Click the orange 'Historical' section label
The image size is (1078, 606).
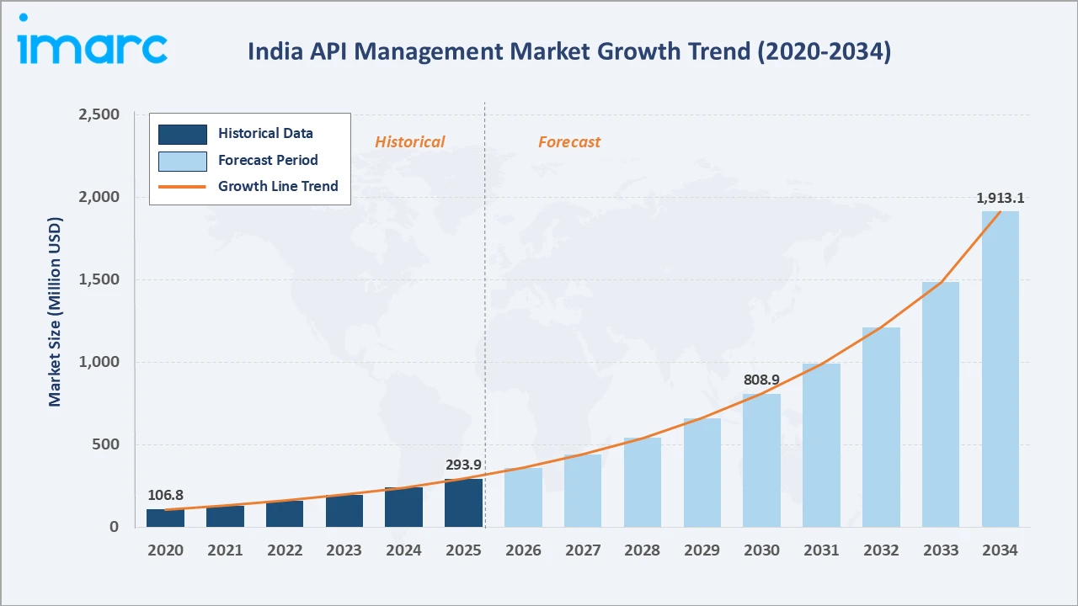409,142
